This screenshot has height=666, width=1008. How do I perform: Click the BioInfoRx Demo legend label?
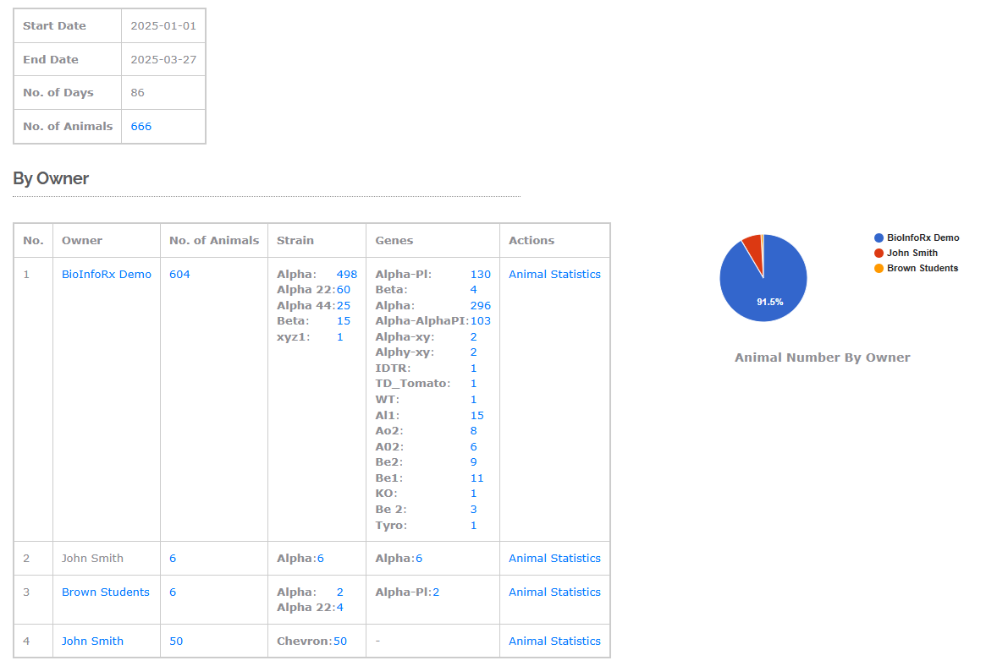click(923, 237)
